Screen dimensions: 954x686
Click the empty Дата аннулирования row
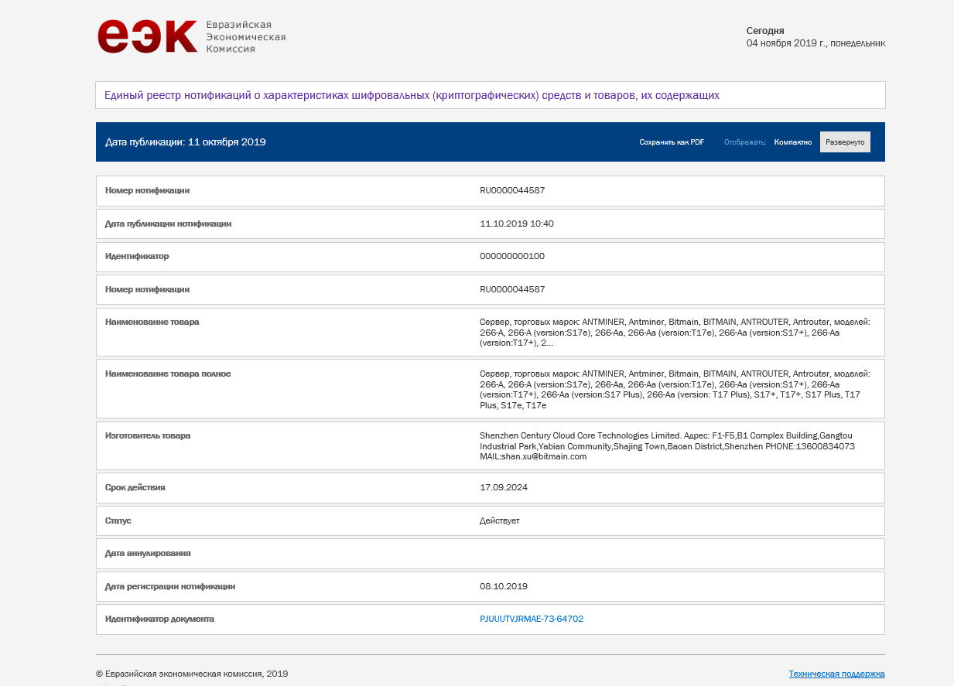pos(490,553)
